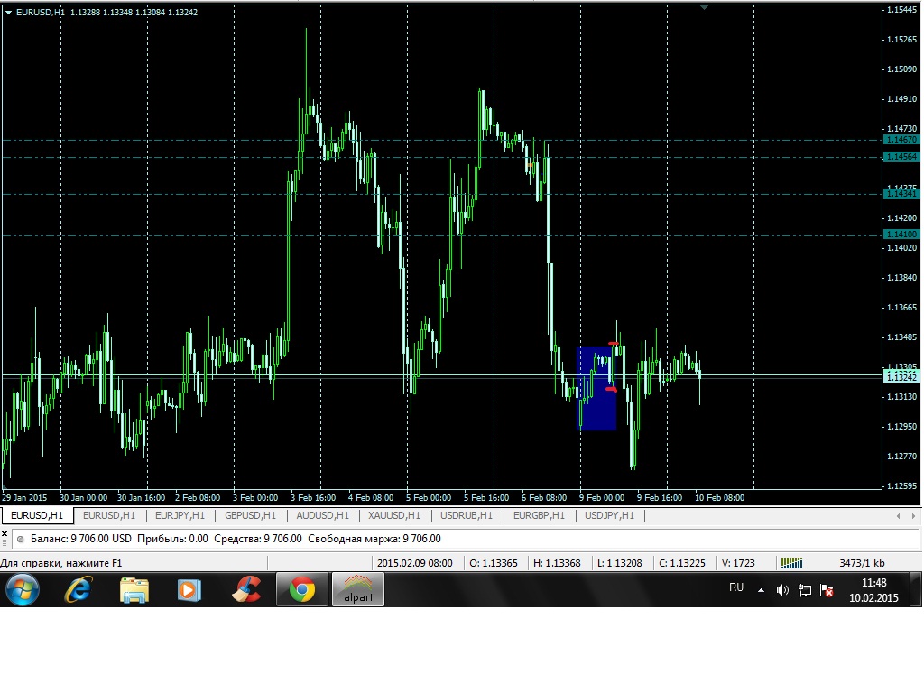This screenshot has height=693, width=924.
Task: Switch to the alpari terminal in taskbar
Action: pos(358,589)
